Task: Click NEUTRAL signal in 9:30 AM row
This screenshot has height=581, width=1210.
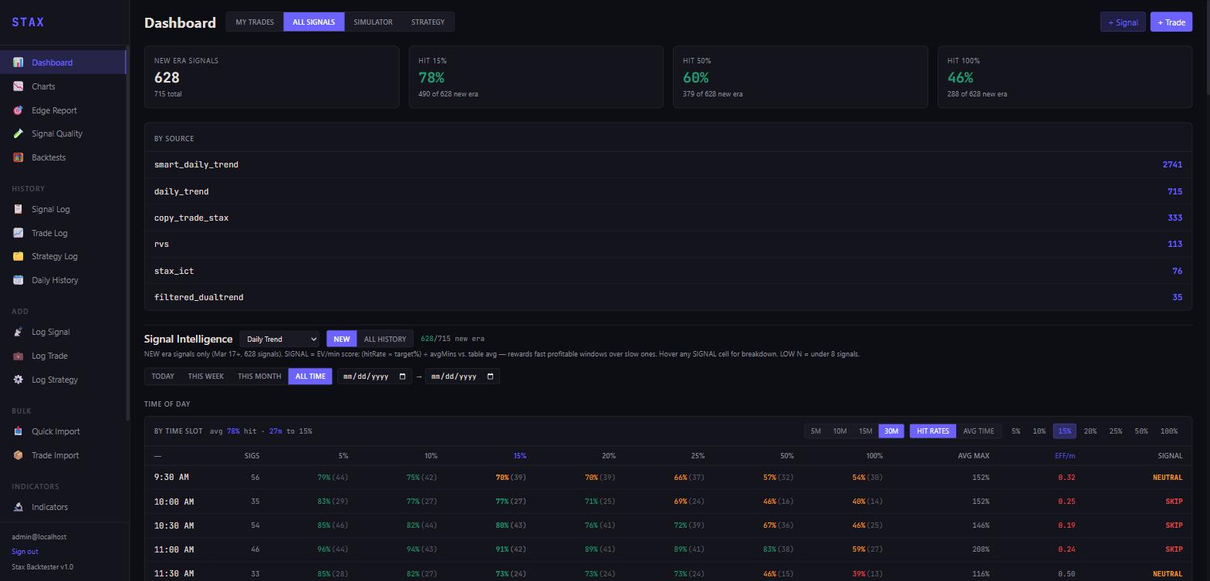Action: click(1168, 478)
